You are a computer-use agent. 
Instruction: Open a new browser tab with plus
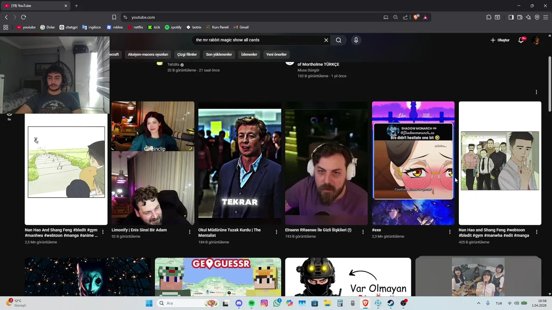76,6
